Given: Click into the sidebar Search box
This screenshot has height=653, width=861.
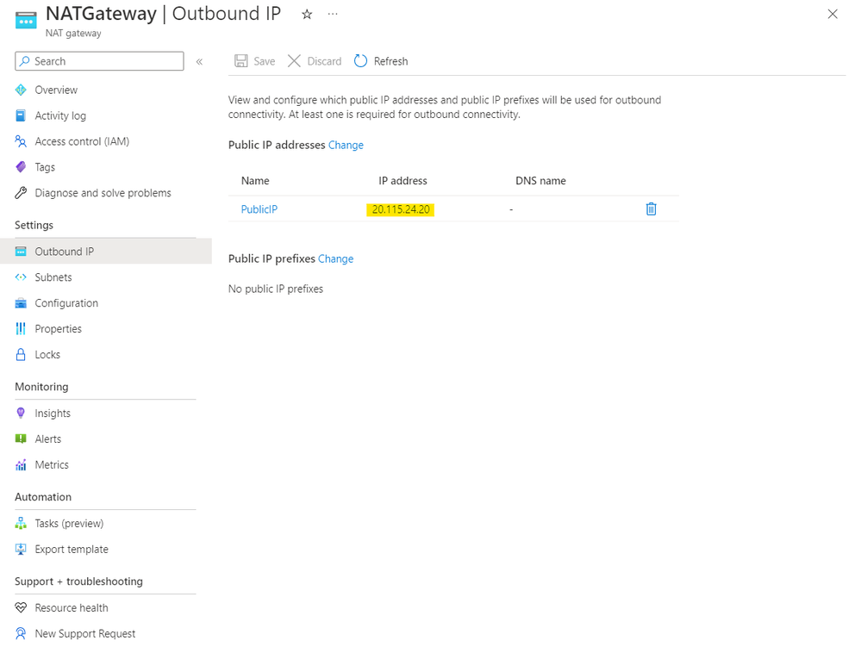Looking at the screenshot, I should 99,61.
